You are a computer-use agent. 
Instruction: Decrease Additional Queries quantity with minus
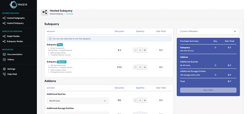point(135,100)
